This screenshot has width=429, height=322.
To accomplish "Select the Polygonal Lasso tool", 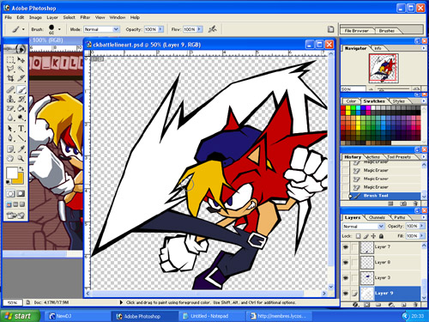I will (x=10, y=69).
